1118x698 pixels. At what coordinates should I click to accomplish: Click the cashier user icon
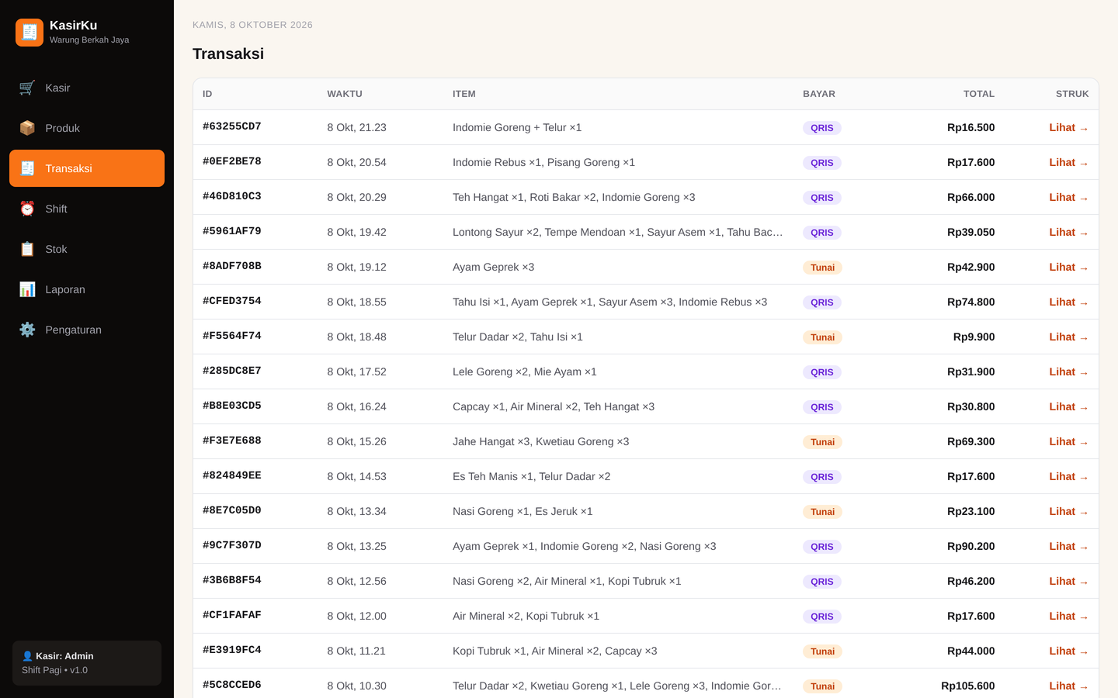click(x=27, y=656)
